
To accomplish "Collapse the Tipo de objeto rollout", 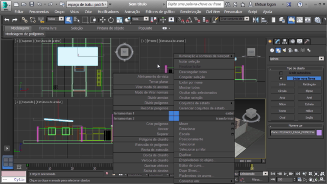I will click(296, 68).
